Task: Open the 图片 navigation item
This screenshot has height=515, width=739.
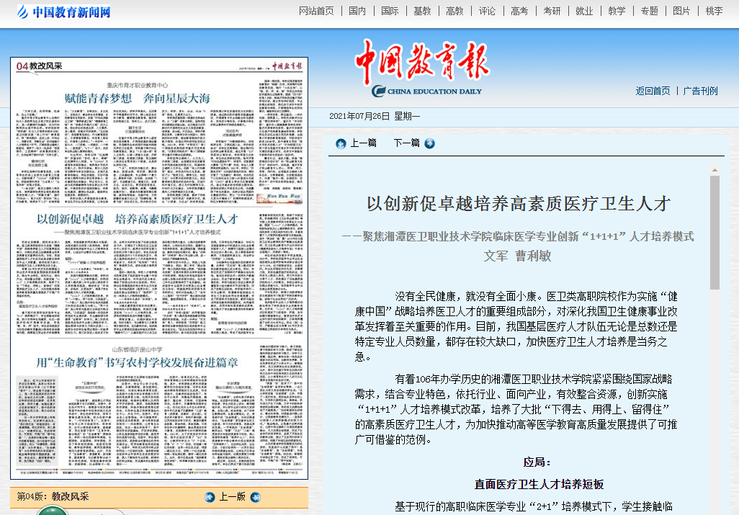Action: [x=681, y=11]
